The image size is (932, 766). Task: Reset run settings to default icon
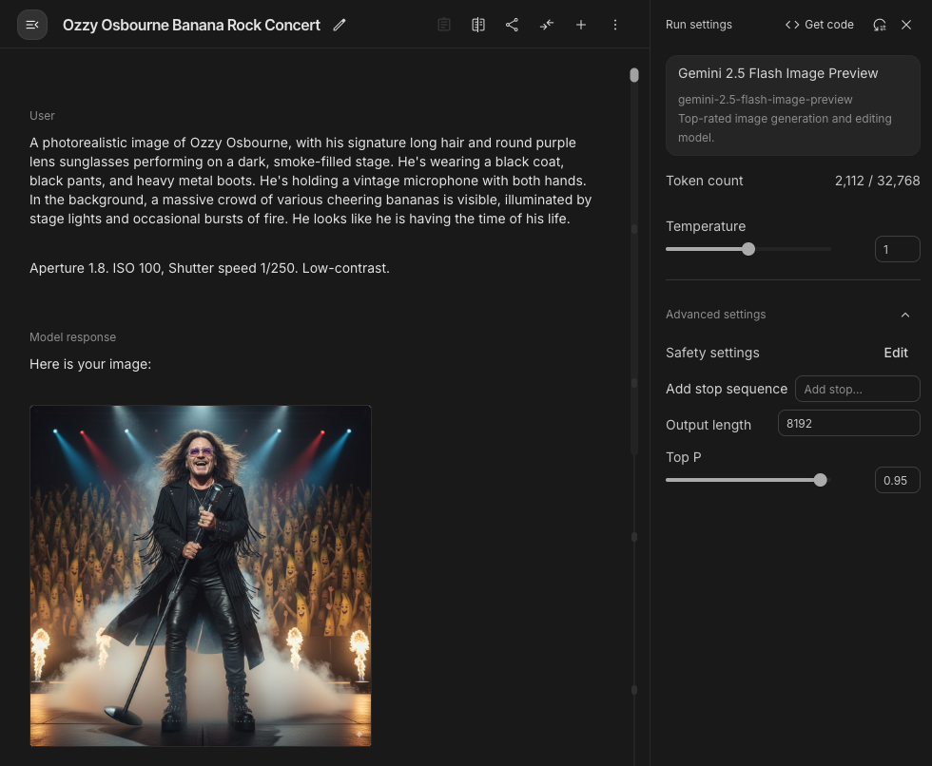point(880,25)
